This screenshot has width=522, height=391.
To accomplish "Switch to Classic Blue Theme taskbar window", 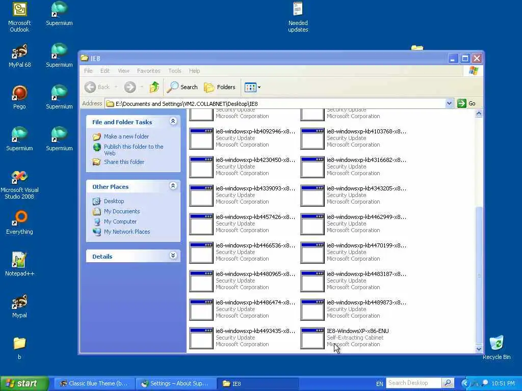I will click(x=94, y=384).
